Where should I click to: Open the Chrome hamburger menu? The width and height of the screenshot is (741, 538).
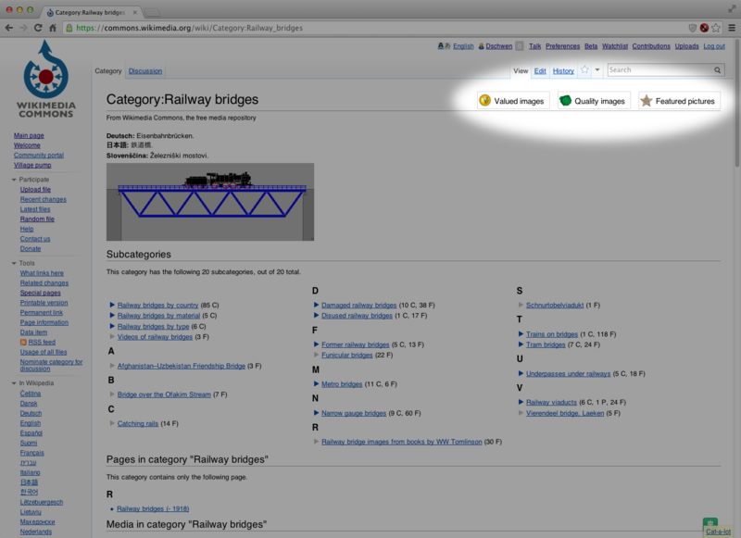pyautogui.click(x=731, y=28)
